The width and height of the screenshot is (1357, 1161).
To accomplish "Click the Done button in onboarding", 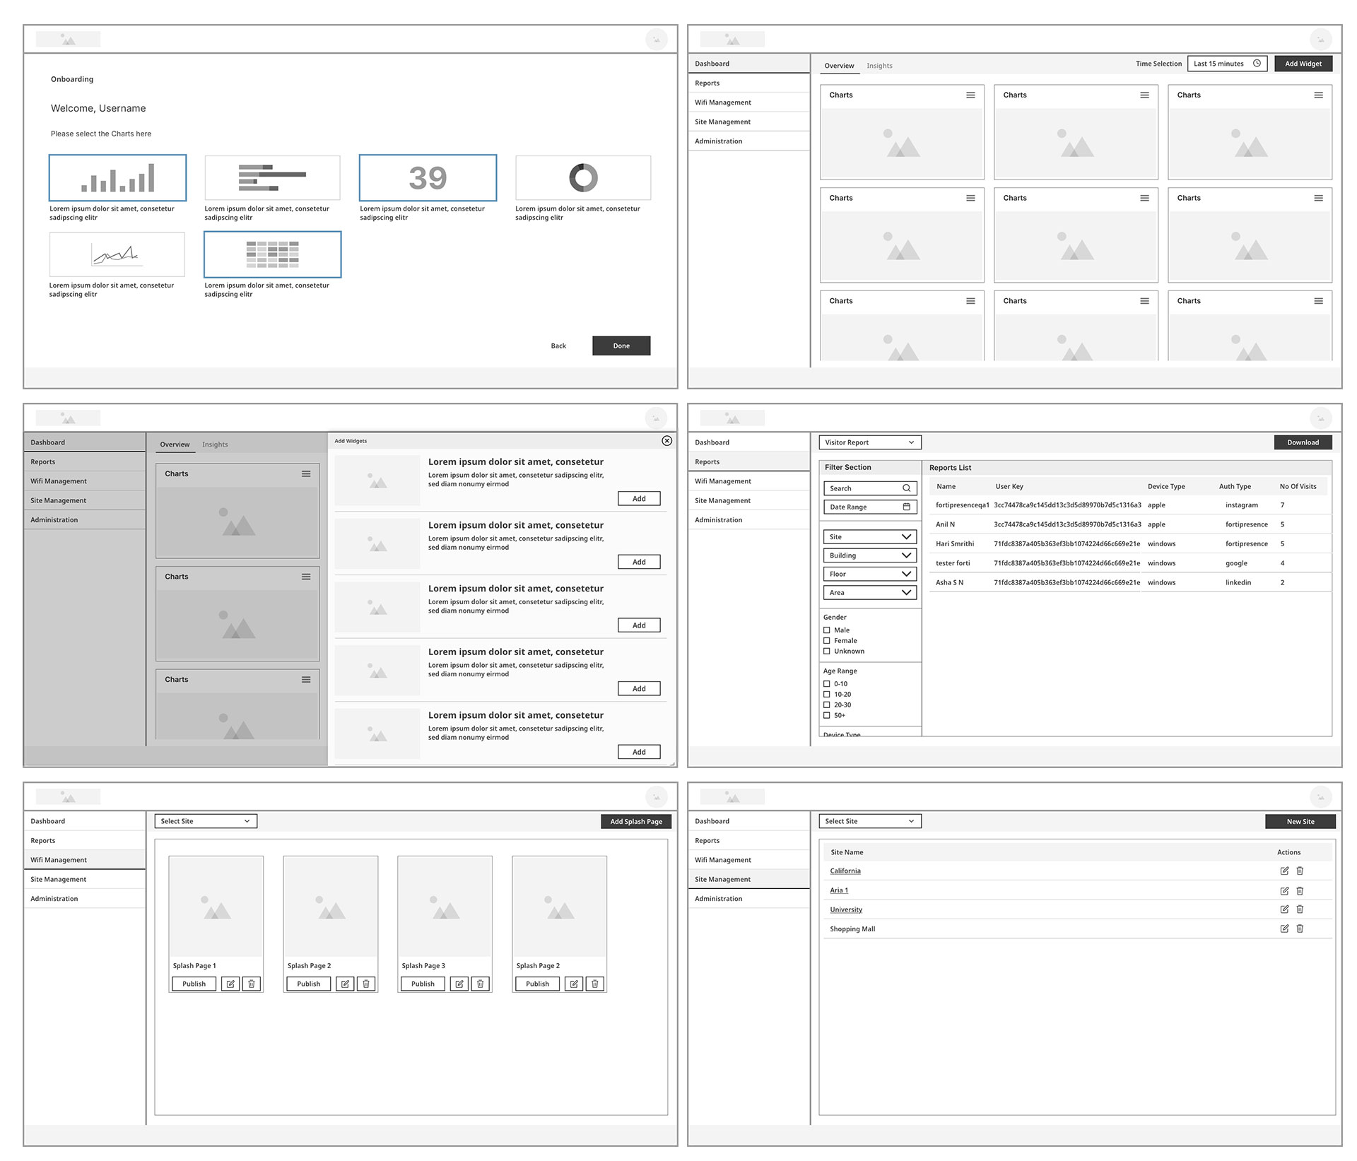I will tap(621, 346).
